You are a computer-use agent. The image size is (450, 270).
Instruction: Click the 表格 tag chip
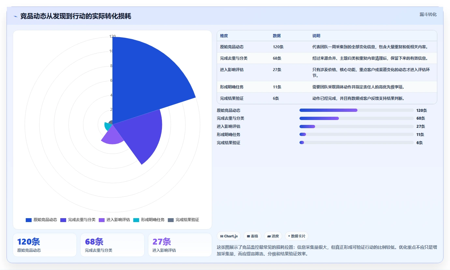click(253, 236)
